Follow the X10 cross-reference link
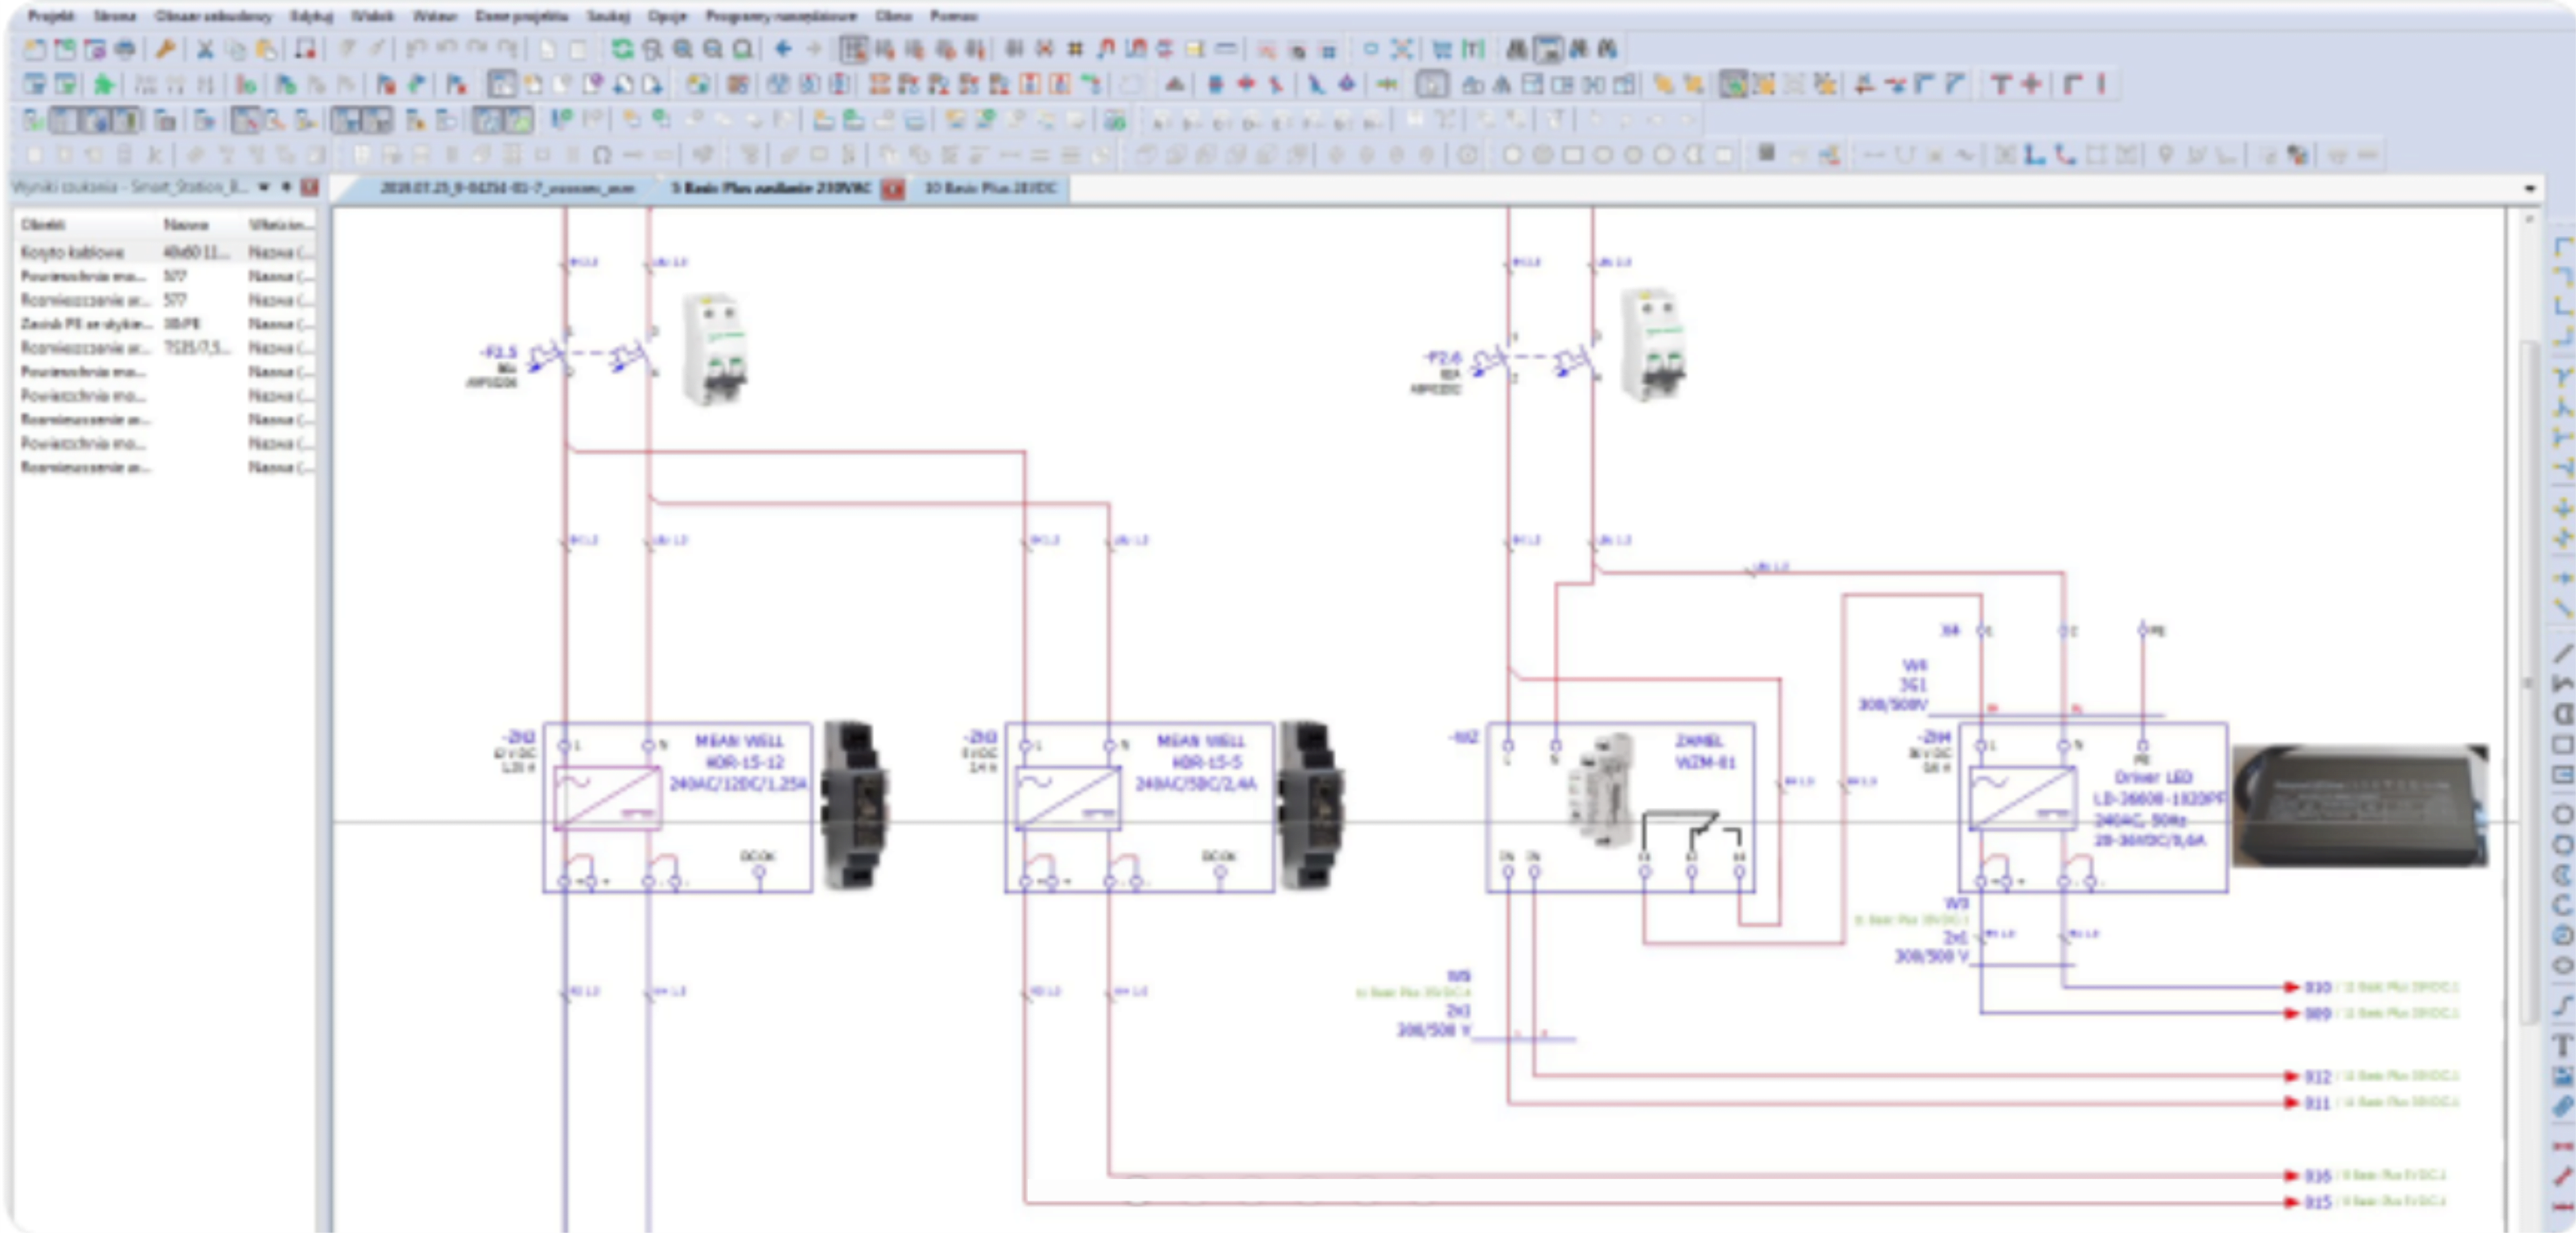The height and width of the screenshot is (1233, 2576). pyautogui.click(x=2318, y=987)
